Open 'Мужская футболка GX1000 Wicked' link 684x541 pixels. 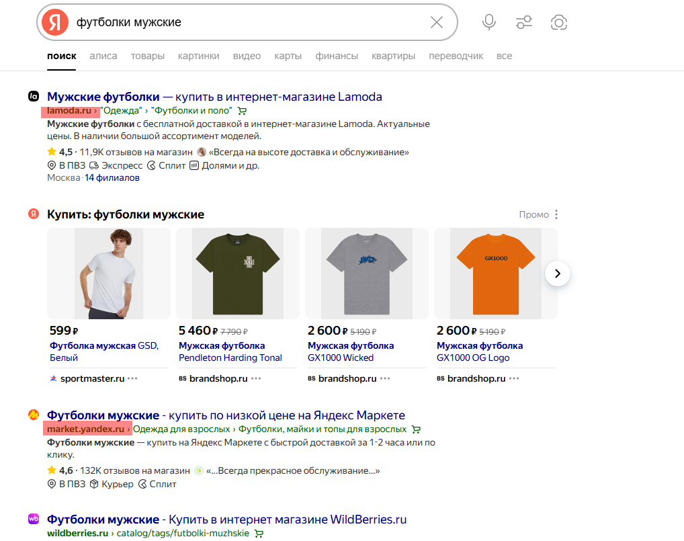coord(351,351)
